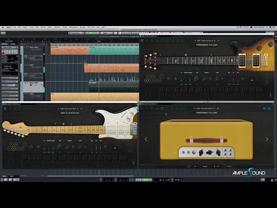277x208 pixels.
Task: Click Stop in the bottom Cubase transport
Action: 142,180
